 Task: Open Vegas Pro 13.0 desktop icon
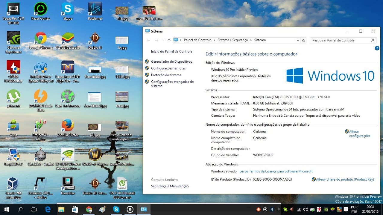(13, 13)
